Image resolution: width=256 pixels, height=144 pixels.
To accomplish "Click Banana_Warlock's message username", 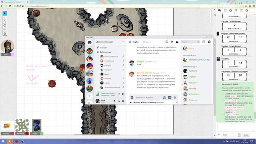I will [x=145, y=73].
